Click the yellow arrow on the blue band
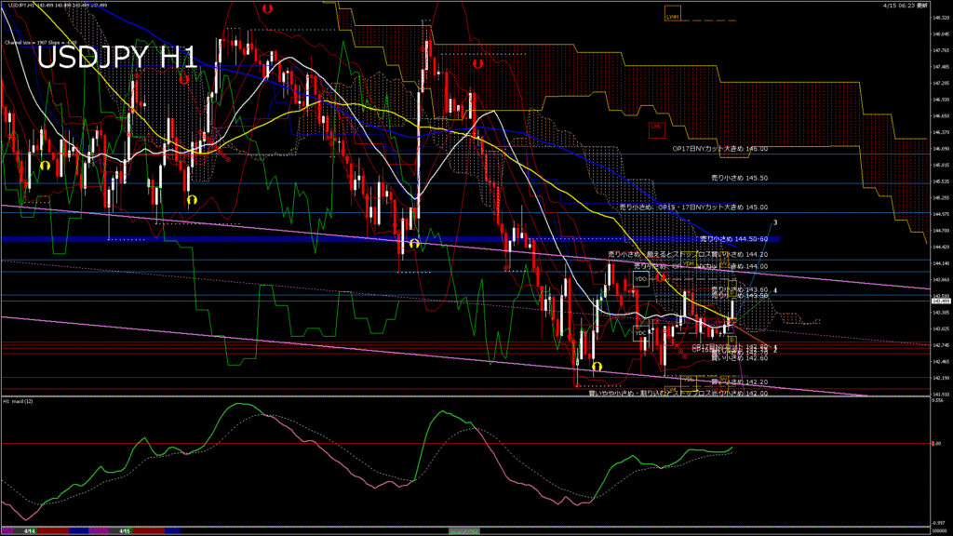Viewport: 953px width, 536px height. pos(413,243)
